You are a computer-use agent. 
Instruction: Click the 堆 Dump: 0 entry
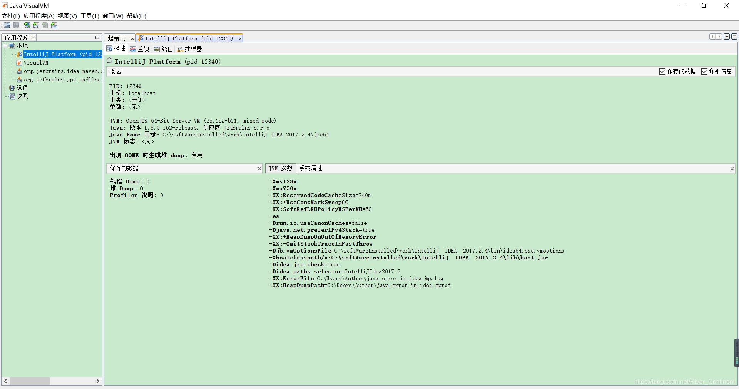127,189
